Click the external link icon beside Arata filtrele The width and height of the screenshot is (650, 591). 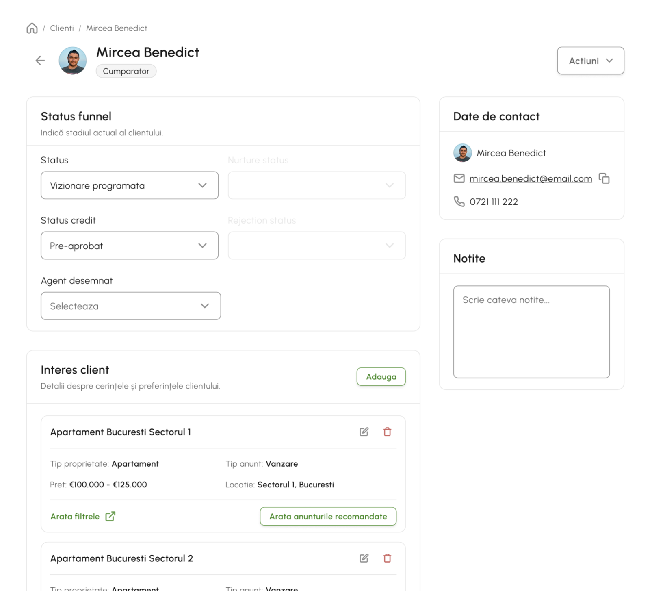[x=110, y=516]
